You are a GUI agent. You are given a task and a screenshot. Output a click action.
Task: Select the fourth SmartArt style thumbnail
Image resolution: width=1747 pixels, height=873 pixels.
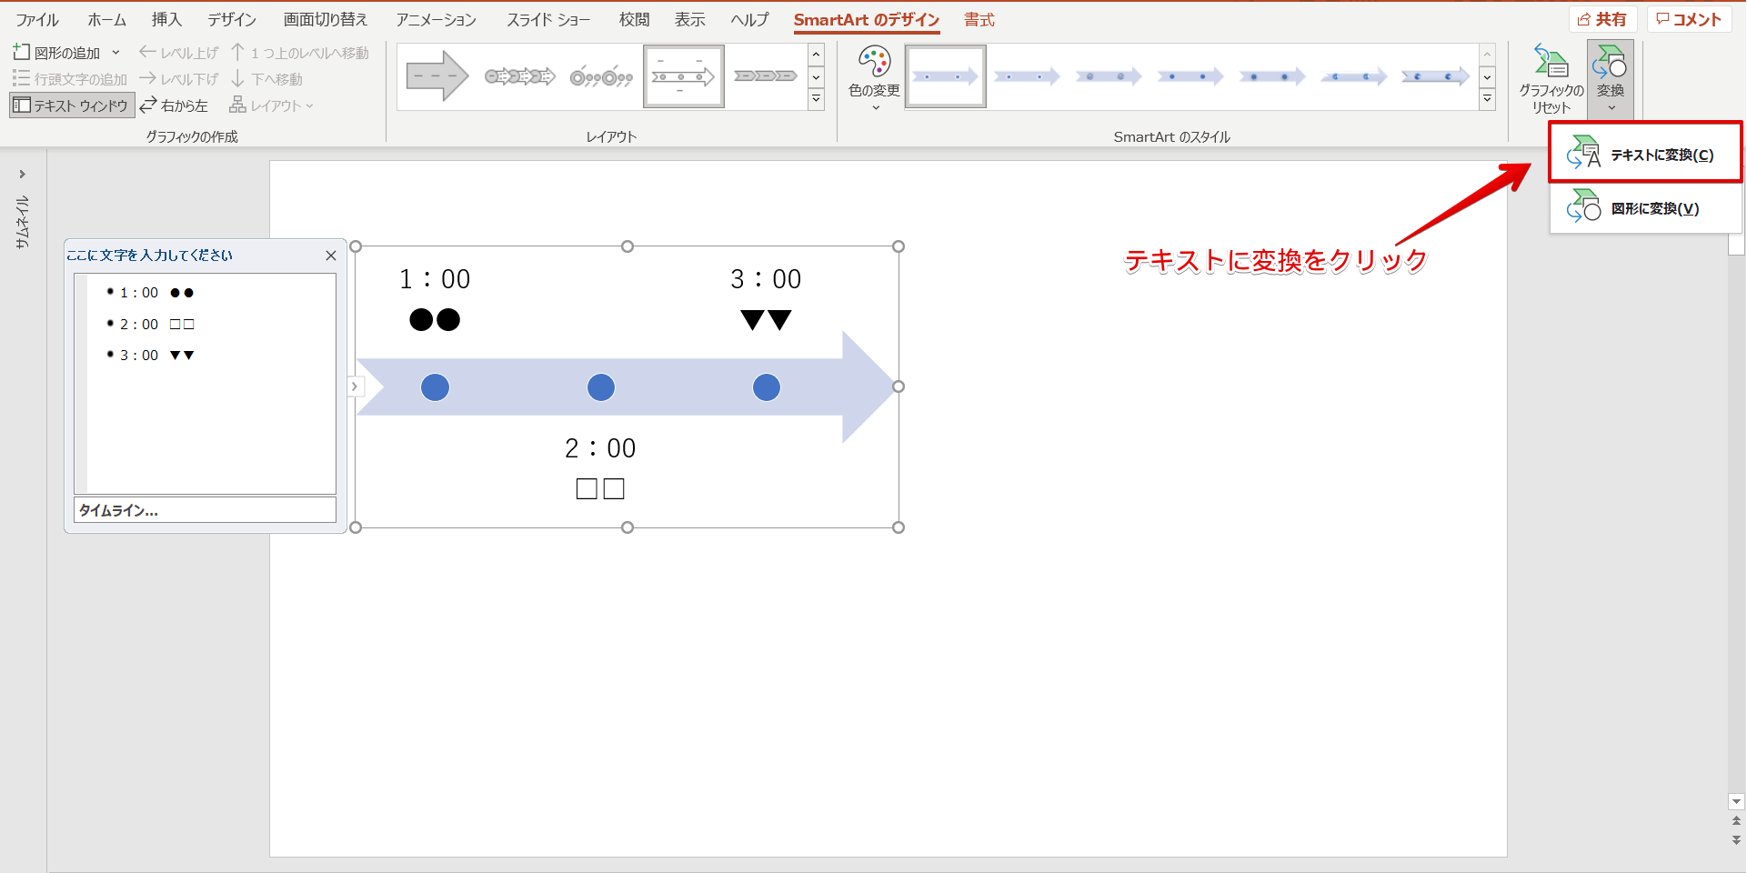pyautogui.click(x=1190, y=76)
